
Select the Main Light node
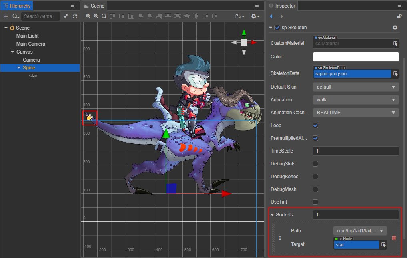[27, 36]
